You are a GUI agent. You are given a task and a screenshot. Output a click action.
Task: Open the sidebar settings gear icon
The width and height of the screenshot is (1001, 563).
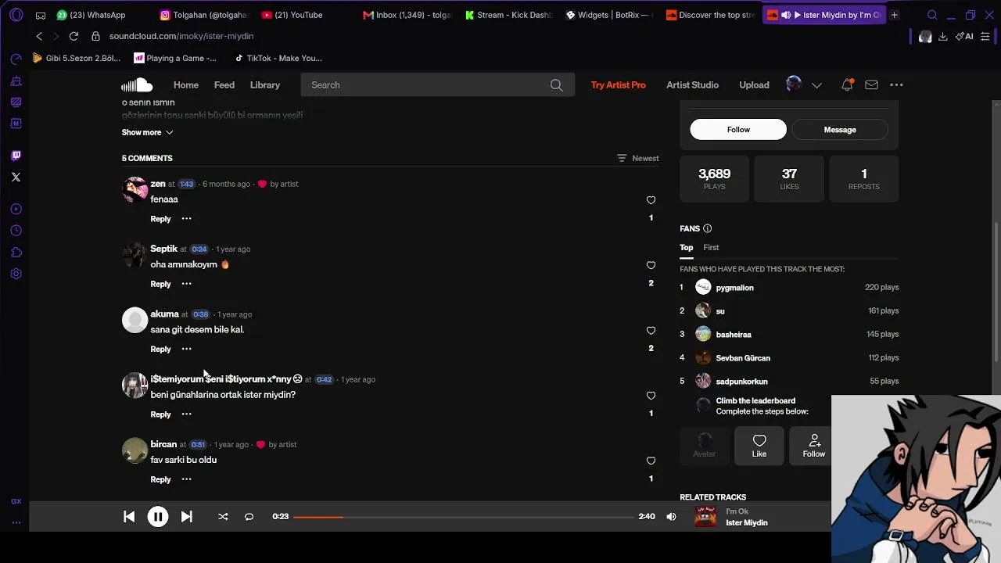point(16,274)
